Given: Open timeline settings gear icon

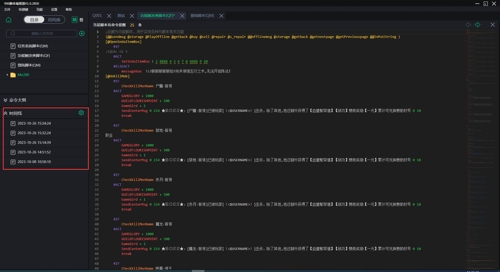Looking at the screenshot, I should [x=81, y=113].
